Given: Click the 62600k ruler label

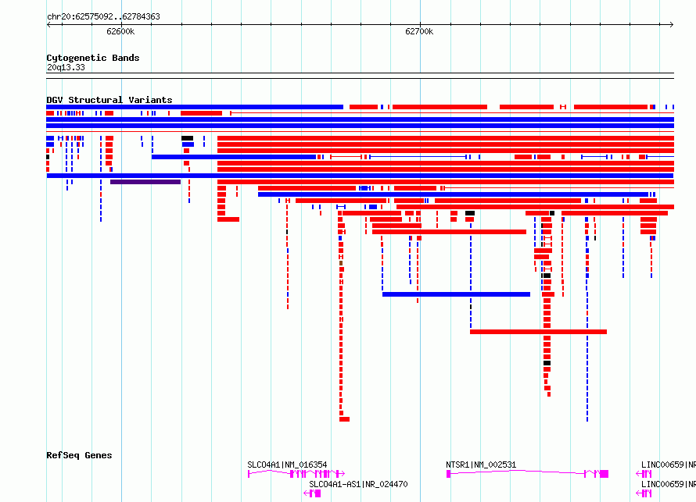Looking at the screenshot, I should click(x=120, y=31).
